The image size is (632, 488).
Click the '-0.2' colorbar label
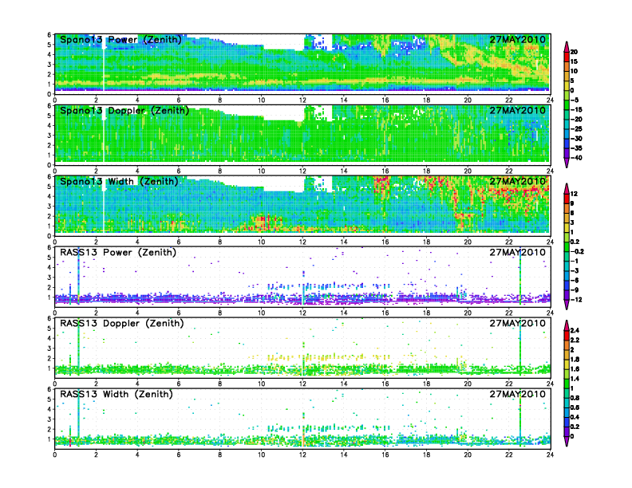coord(577,251)
